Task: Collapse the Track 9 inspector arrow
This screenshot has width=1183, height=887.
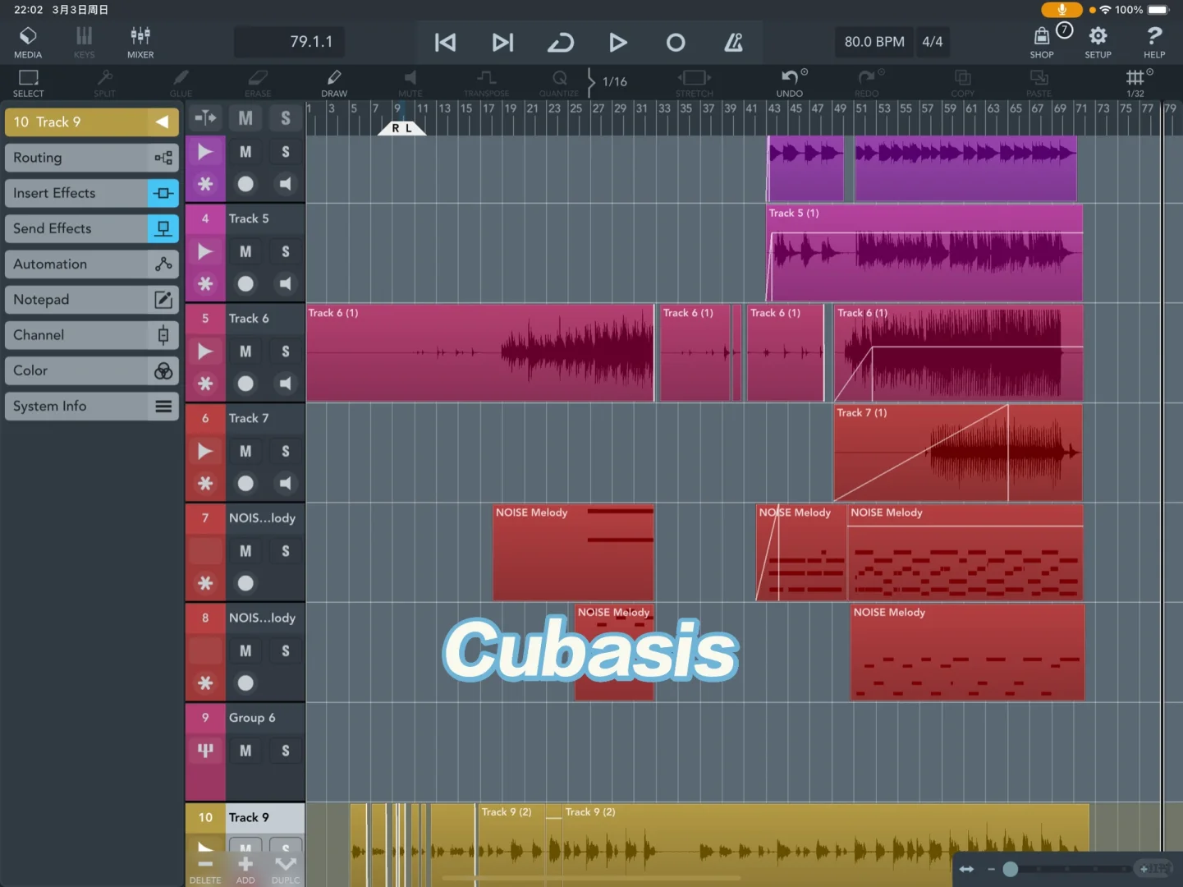Action: (163, 122)
